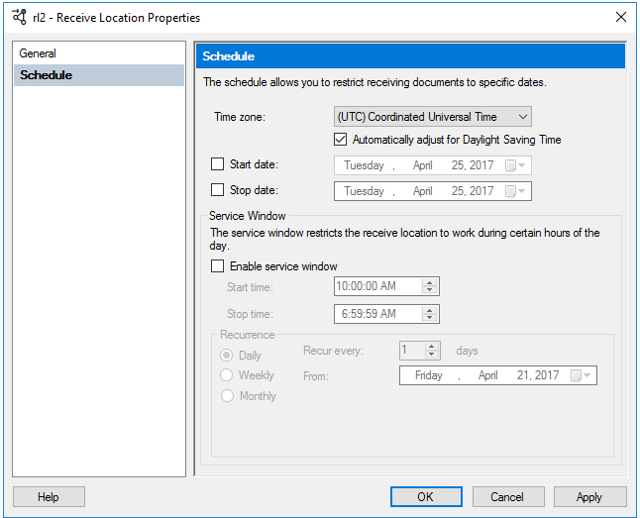
Task: Select the Daily recurrence option
Action: (x=227, y=356)
